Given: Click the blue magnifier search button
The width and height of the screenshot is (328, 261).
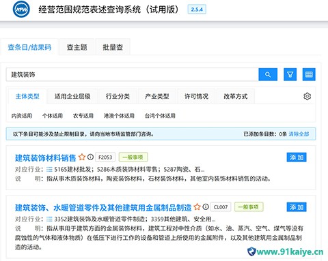Looking at the screenshot, I should click(x=268, y=74).
